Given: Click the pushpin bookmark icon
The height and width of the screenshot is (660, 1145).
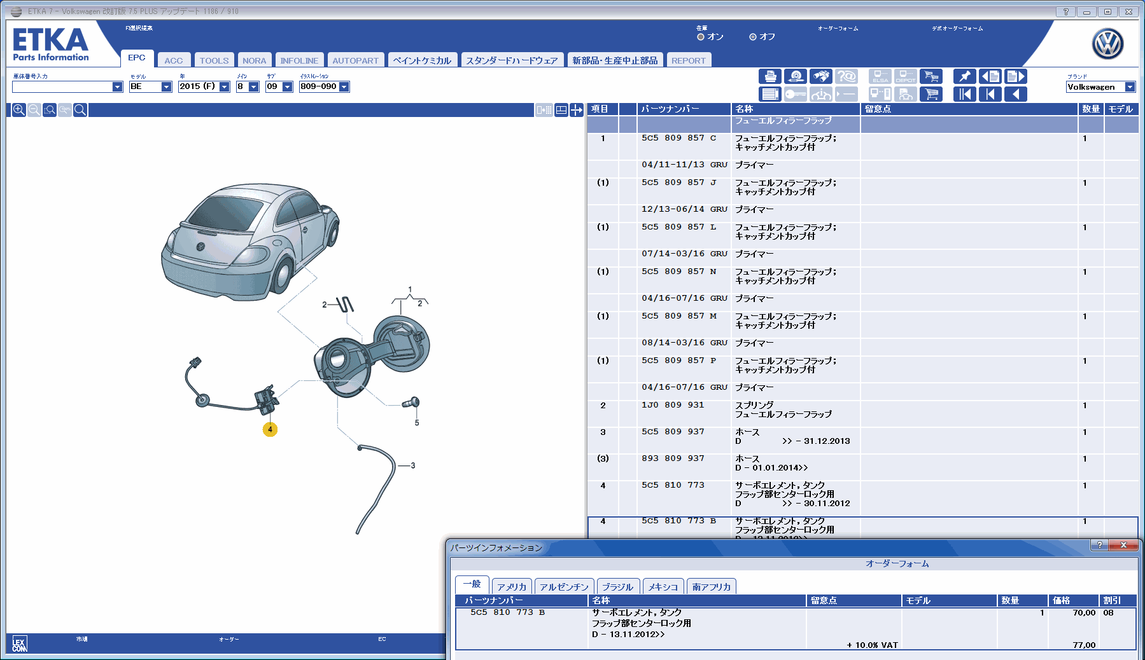Looking at the screenshot, I should [965, 76].
